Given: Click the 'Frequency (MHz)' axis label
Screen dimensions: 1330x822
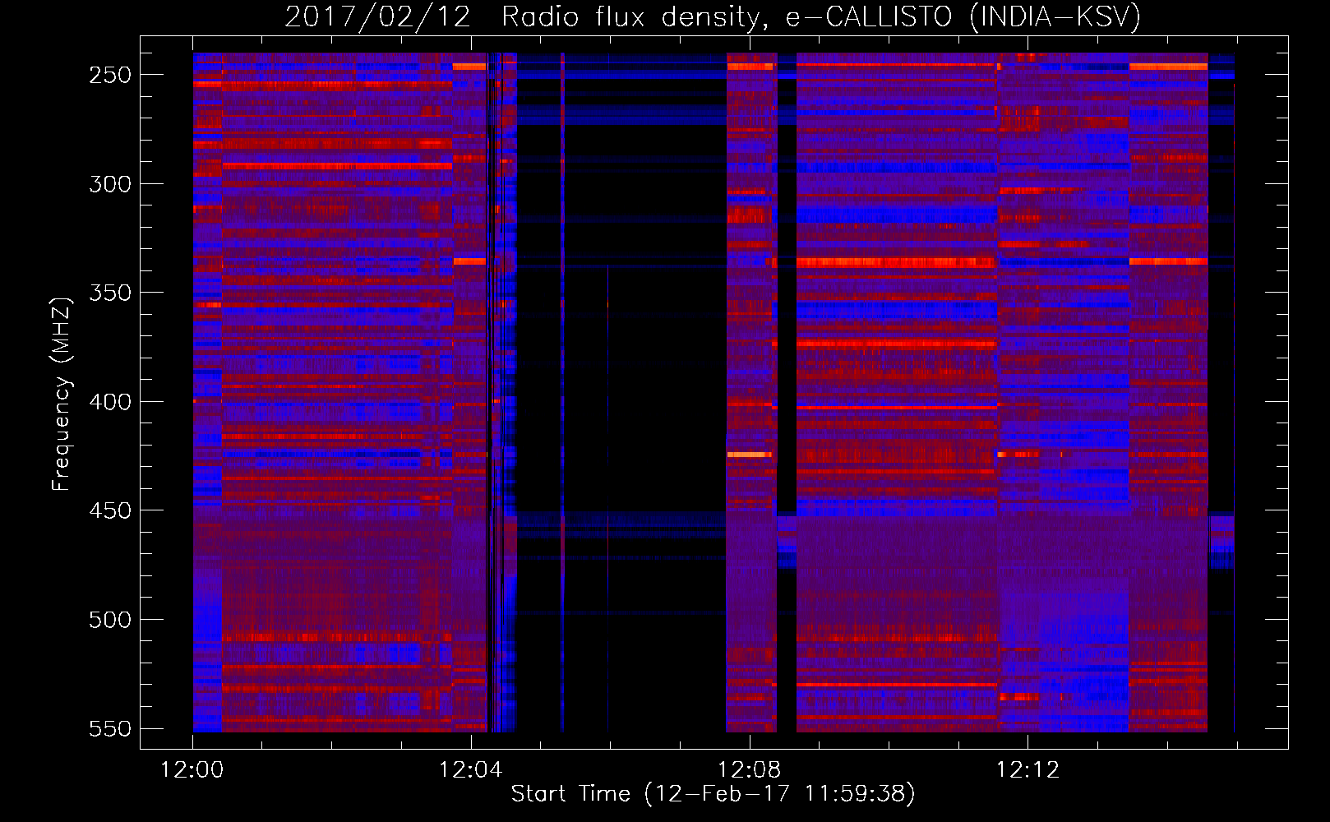Looking at the screenshot, I should pyautogui.click(x=62, y=395).
